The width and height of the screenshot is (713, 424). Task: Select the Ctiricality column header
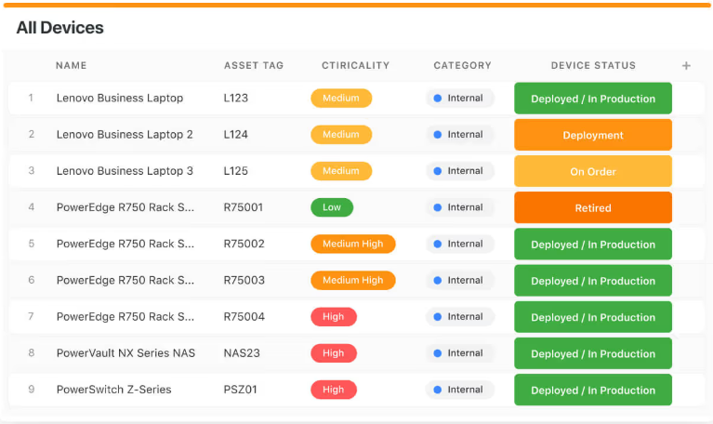tap(355, 66)
